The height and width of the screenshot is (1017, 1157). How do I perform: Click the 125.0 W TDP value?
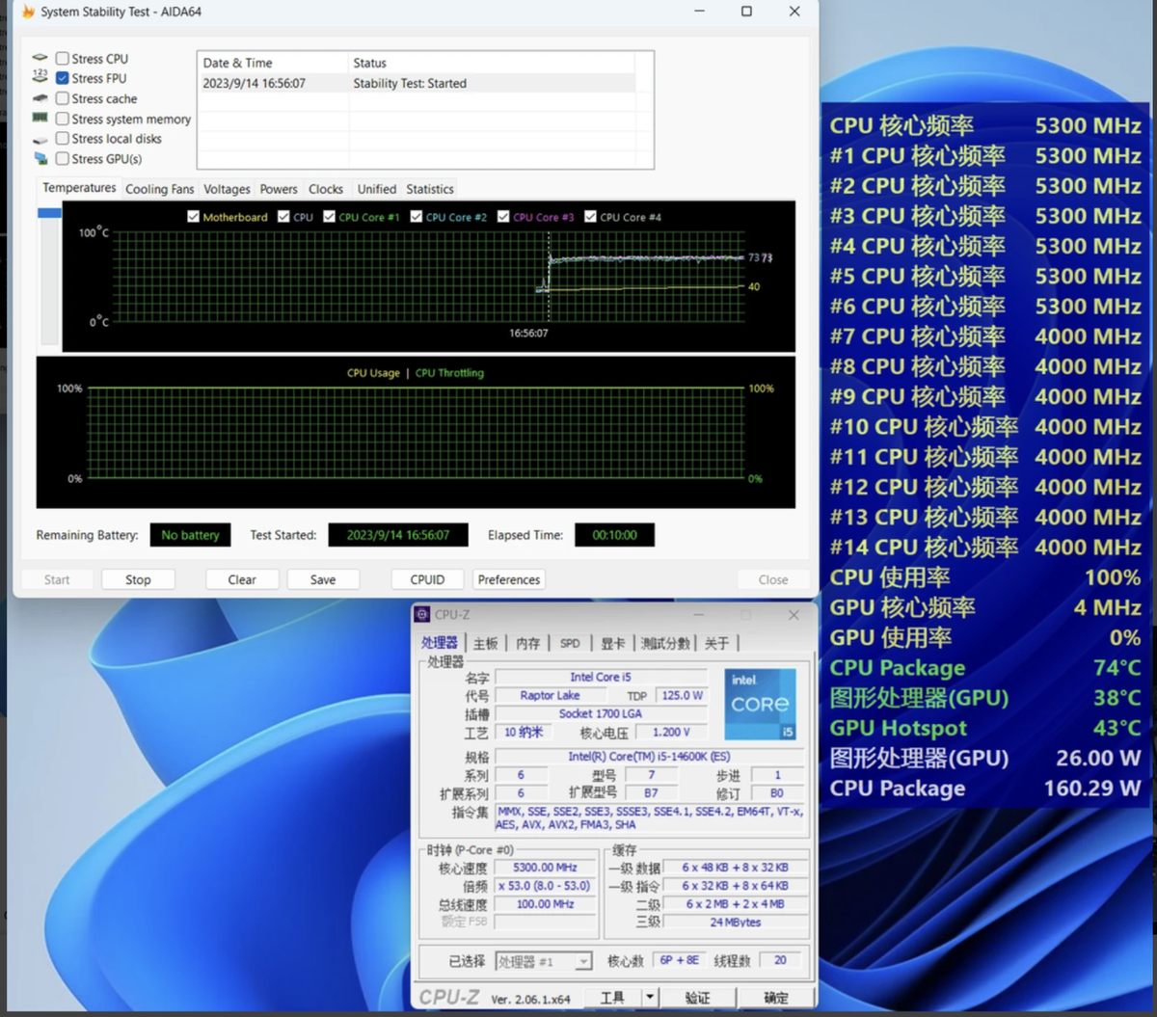click(x=682, y=695)
